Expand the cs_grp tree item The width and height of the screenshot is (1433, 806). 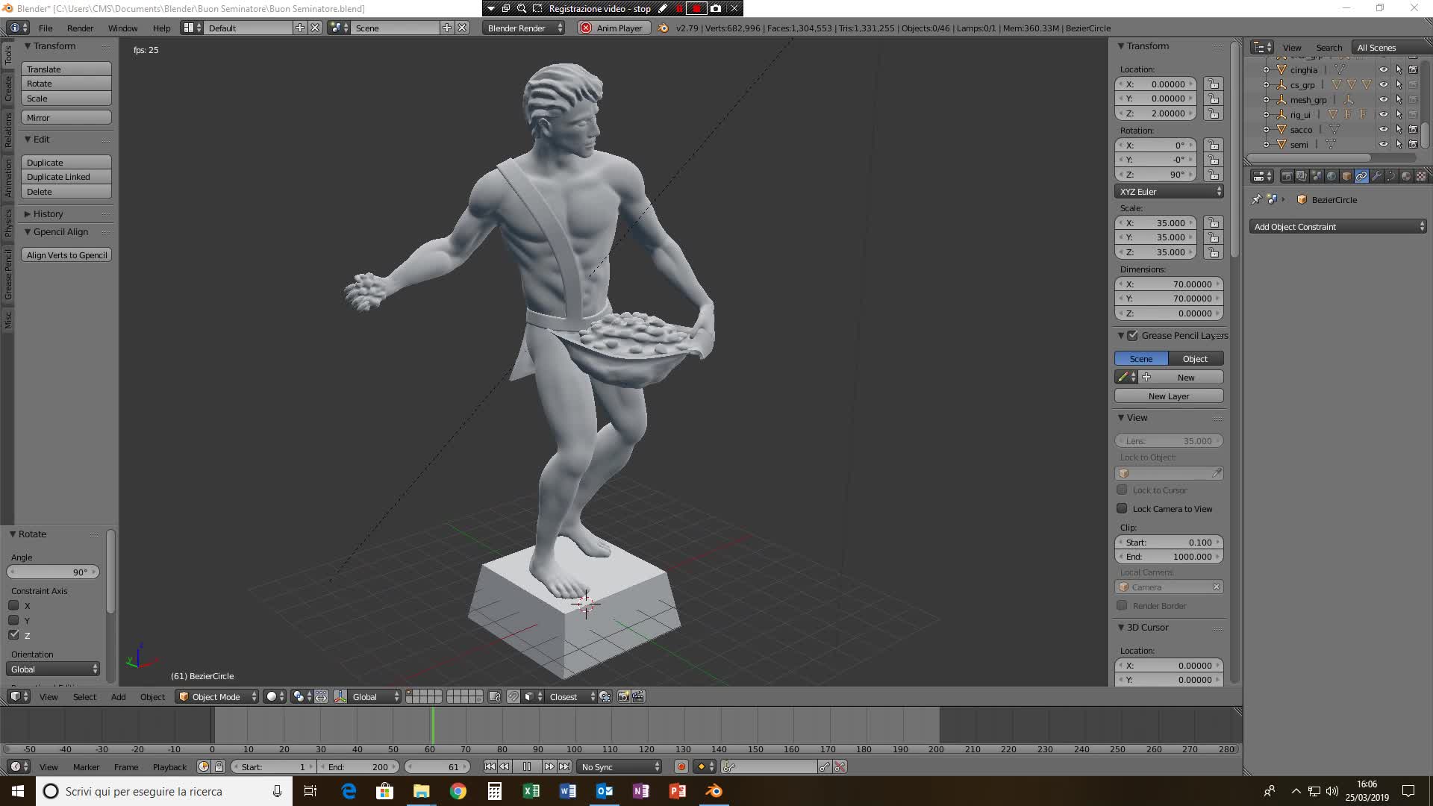coord(1266,85)
